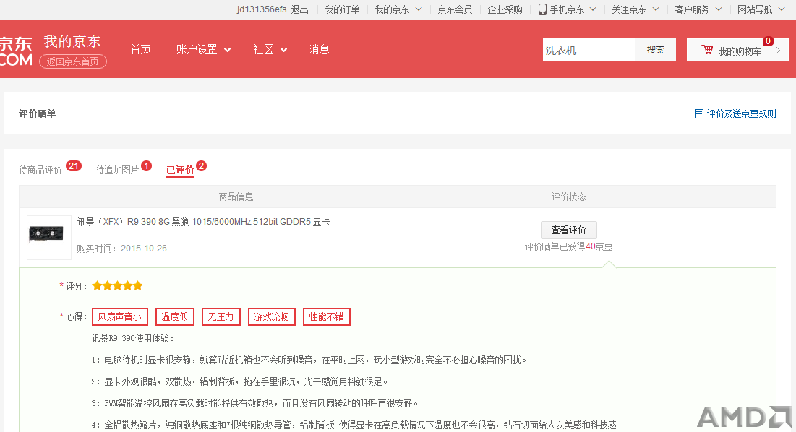Screen dimensions: 796x432
Task: Open 我的订单 link
Action: click(342, 9)
